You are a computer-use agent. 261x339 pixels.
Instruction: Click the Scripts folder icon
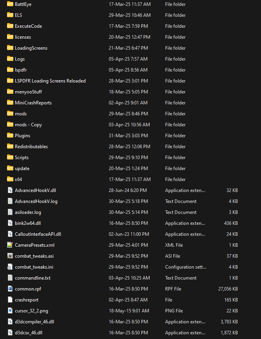coord(10,158)
